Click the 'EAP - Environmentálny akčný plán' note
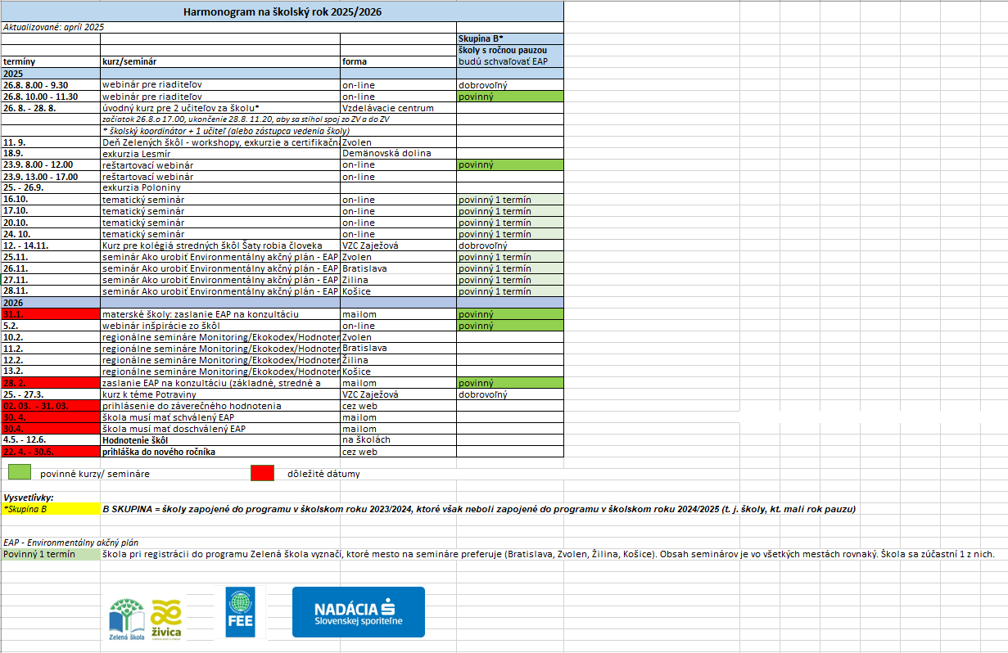The height and width of the screenshot is (653, 1008). tap(71, 542)
